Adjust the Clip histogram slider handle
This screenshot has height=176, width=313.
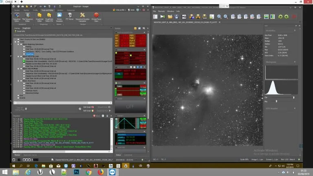pyautogui.click(x=293, y=98)
